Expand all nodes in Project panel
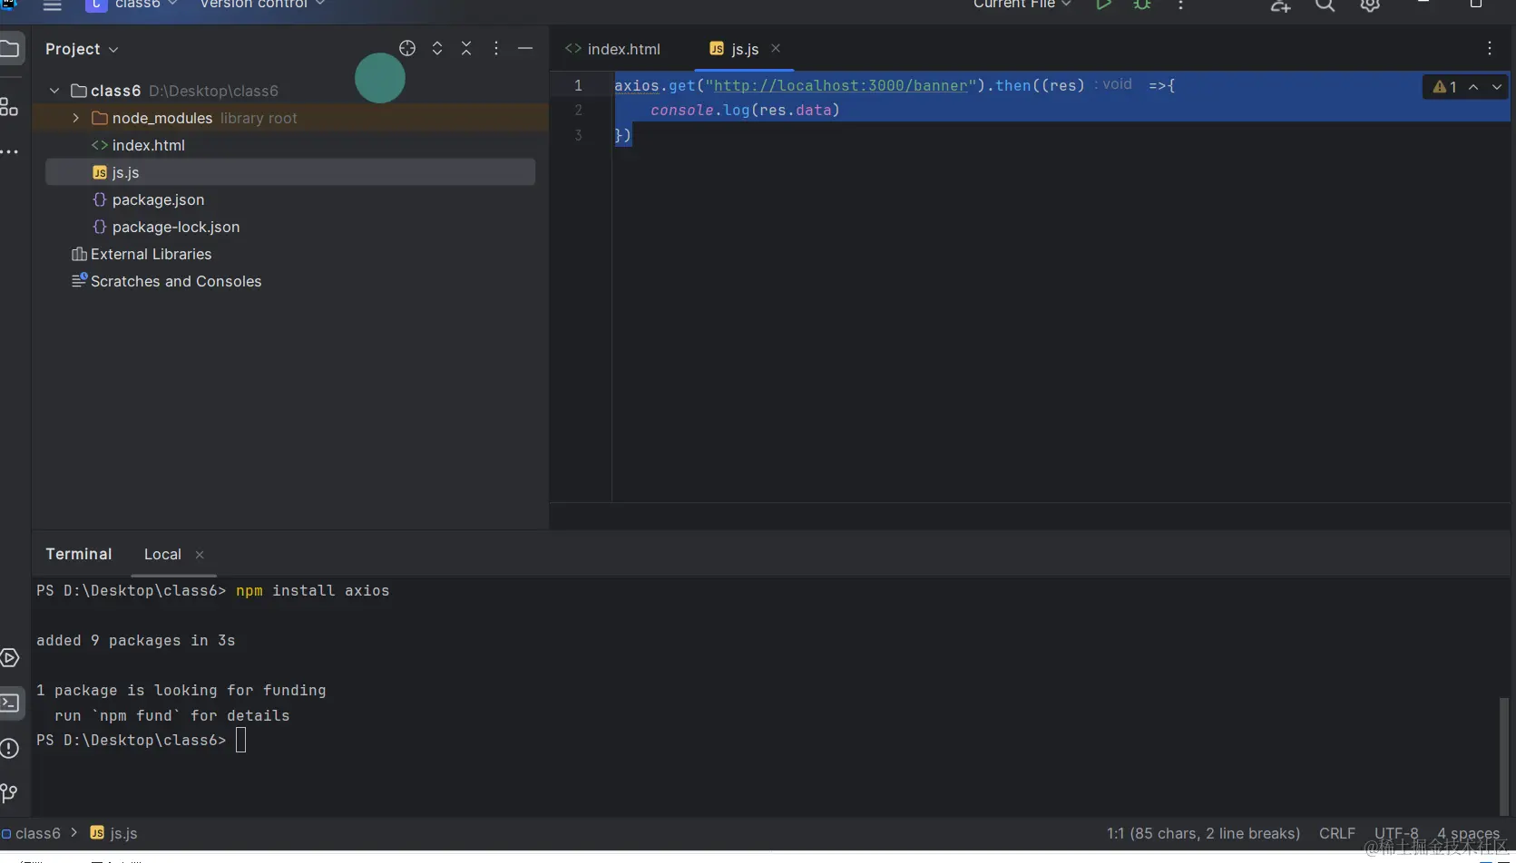This screenshot has width=1516, height=863. tap(437, 49)
